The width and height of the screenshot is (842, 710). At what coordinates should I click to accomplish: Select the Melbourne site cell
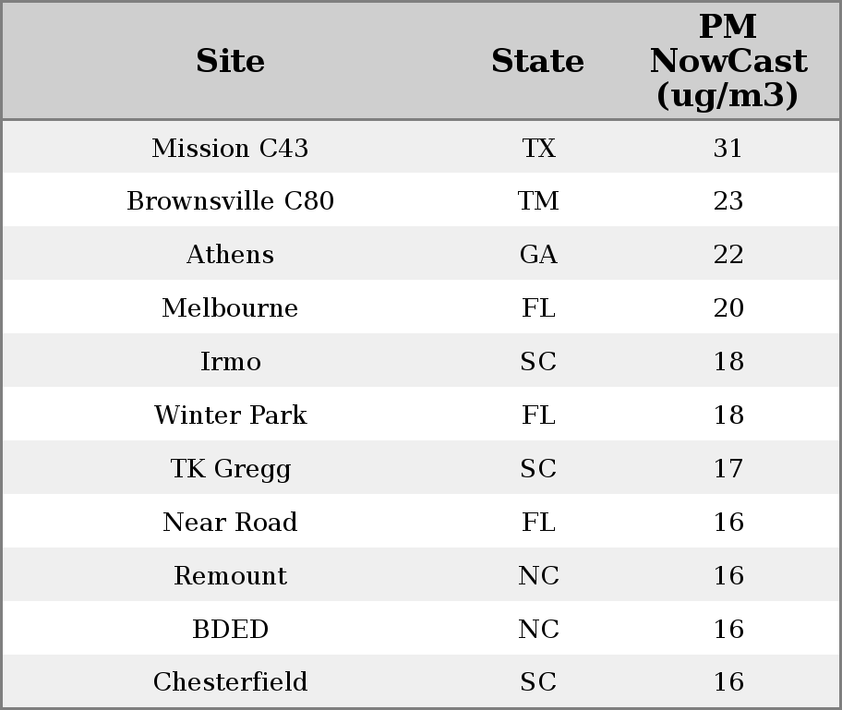(230, 308)
